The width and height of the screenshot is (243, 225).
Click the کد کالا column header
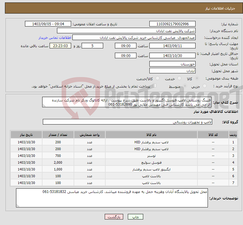[x=213, y=135]
